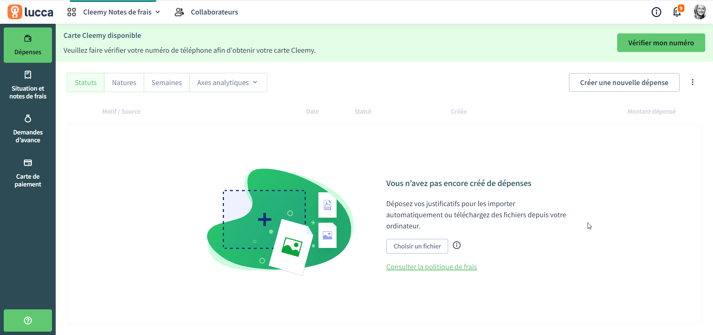Click the dashed drop zone illustration
The height and width of the screenshot is (335, 713).
[x=264, y=219]
